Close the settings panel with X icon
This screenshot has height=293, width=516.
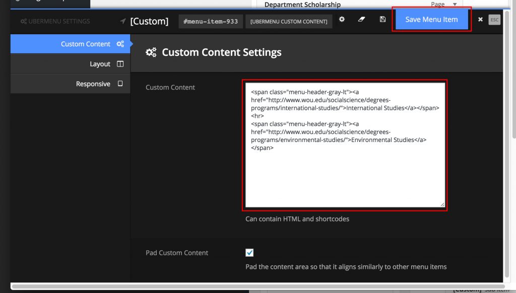pyautogui.click(x=480, y=20)
